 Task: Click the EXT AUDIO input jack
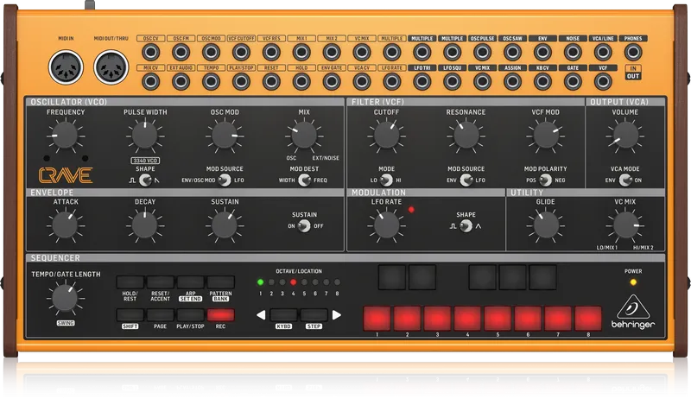coord(181,82)
